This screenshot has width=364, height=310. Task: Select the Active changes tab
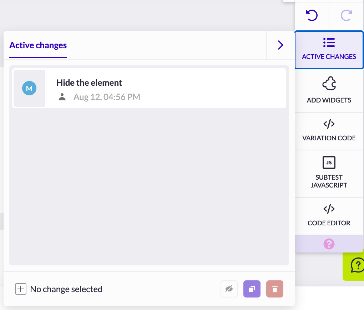tap(37, 45)
